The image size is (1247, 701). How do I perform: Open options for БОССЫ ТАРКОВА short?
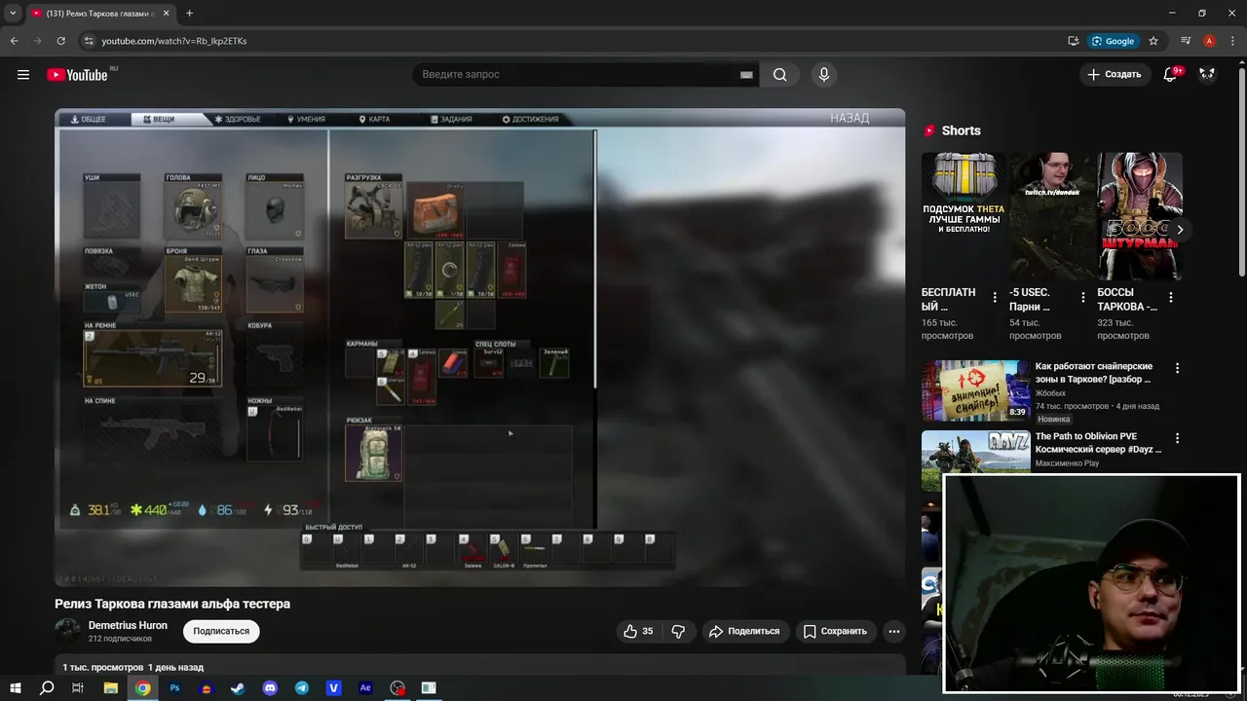click(x=1170, y=297)
